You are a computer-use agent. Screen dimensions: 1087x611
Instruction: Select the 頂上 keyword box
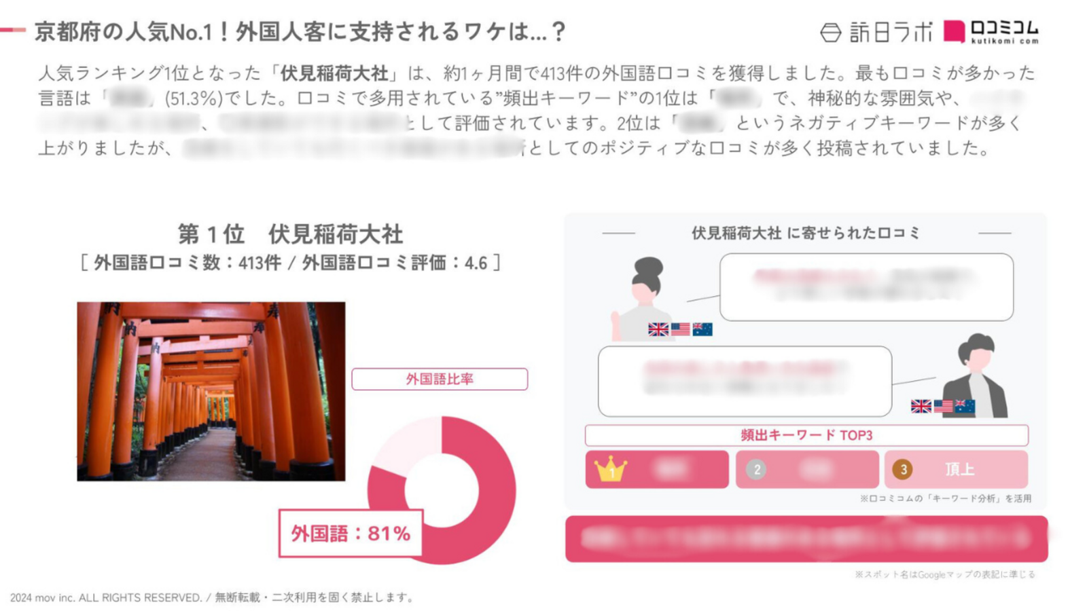(x=956, y=469)
